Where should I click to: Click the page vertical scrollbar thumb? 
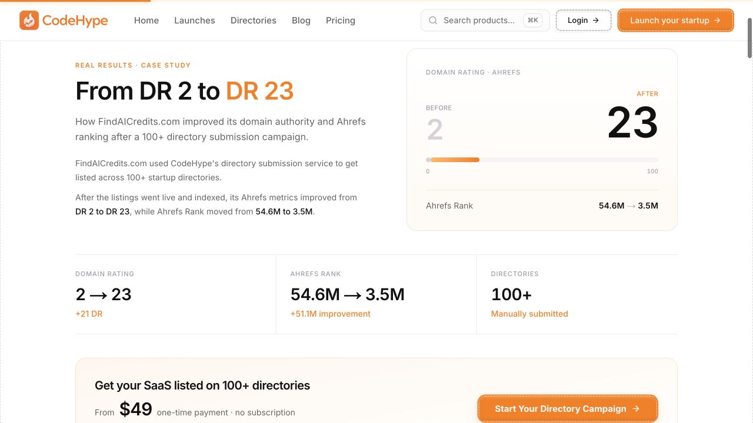click(x=749, y=38)
